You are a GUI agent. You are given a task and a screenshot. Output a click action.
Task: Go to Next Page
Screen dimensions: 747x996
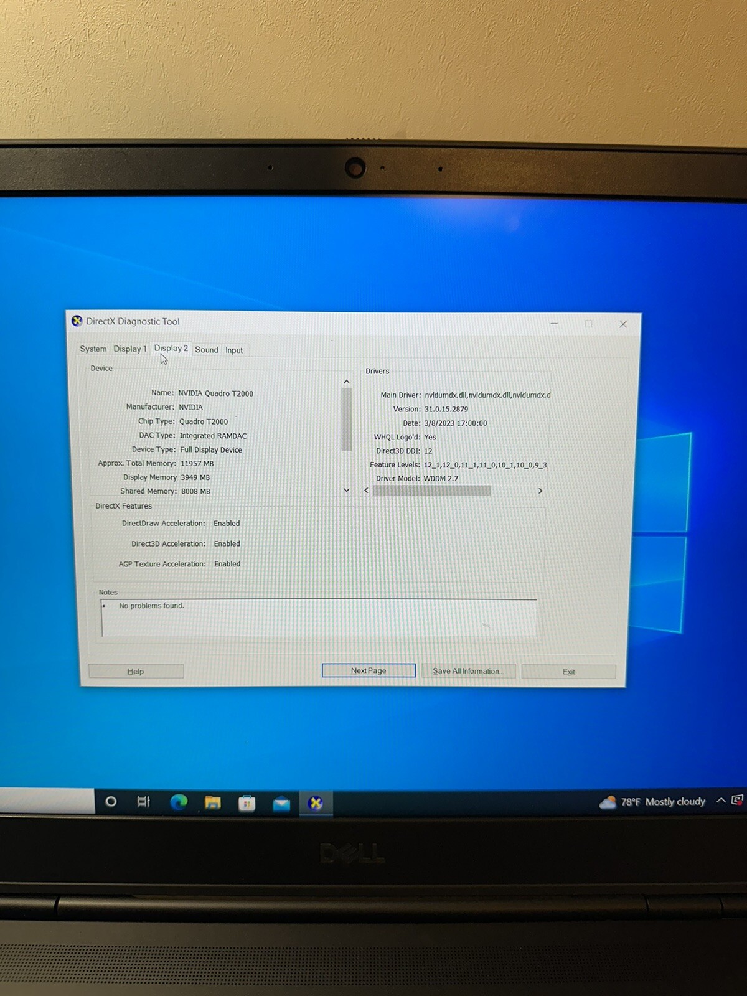(369, 670)
